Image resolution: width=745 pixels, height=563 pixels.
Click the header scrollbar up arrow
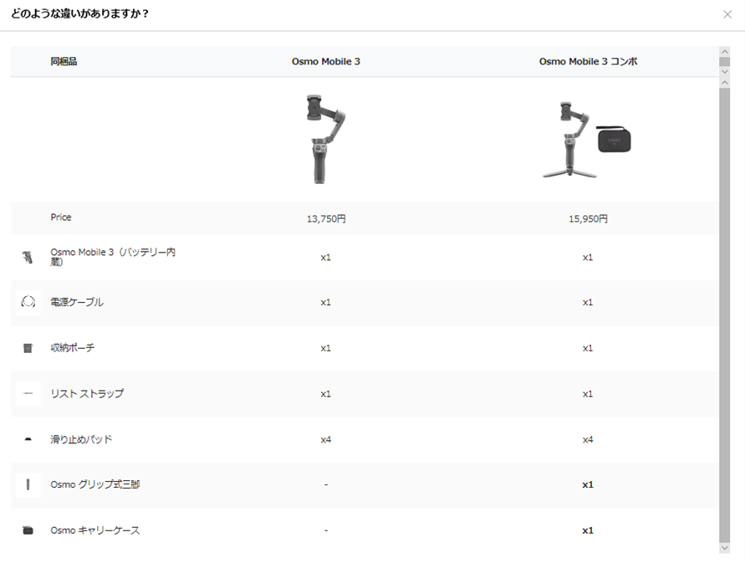(724, 53)
